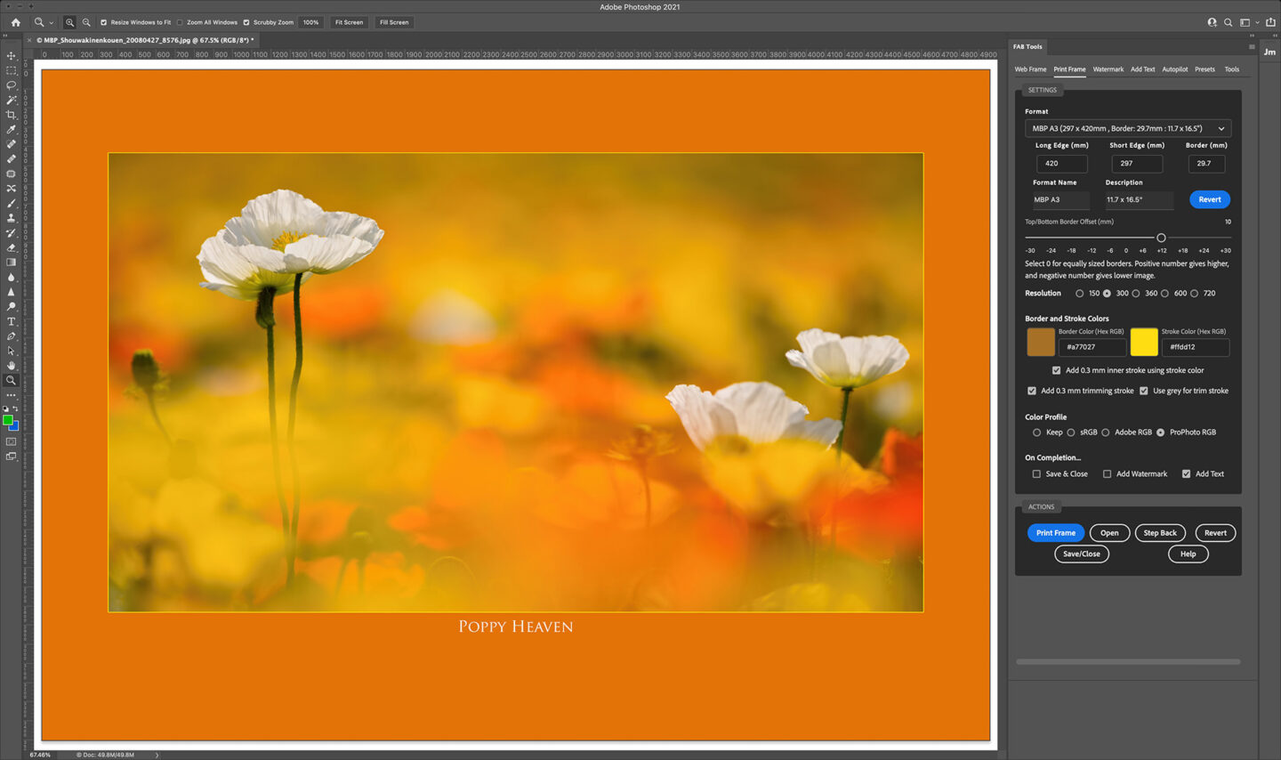Open the FAB Tools panel menu
The height and width of the screenshot is (760, 1281).
click(1252, 47)
